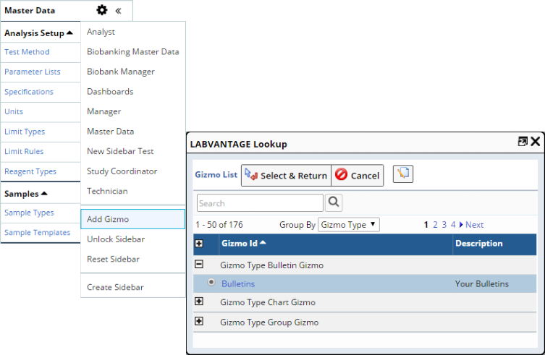
Task: Collapse the sidebar with the double chevron
Action: coord(118,11)
